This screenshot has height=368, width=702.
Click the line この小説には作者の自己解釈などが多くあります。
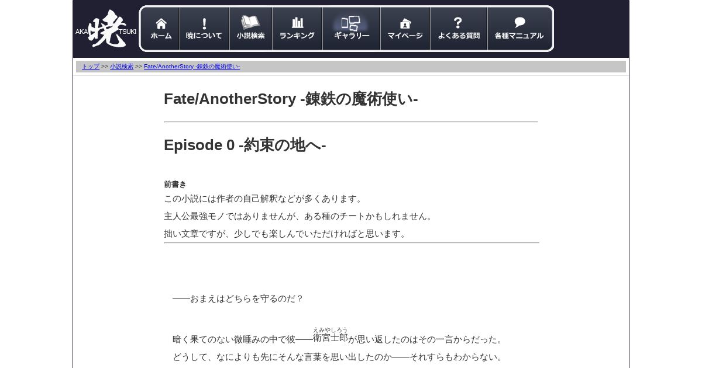pos(264,199)
